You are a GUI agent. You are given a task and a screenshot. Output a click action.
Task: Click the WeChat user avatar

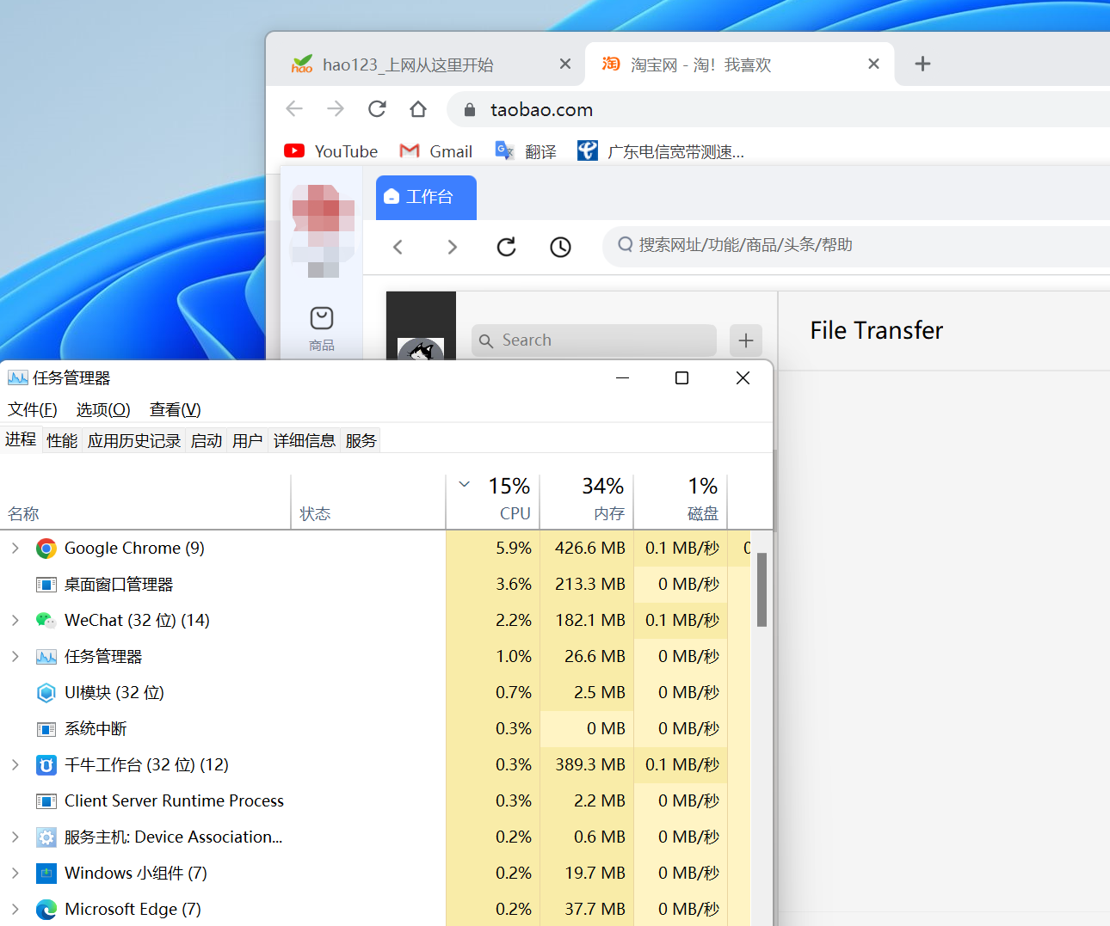(421, 349)
